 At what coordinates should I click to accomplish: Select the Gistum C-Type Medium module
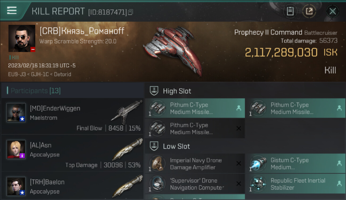tap(295, 164)
